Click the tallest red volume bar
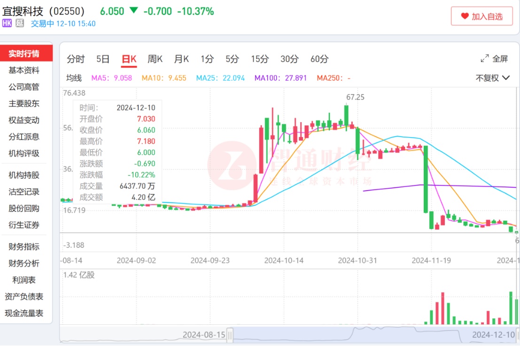520x346 pixels. click(x=443, y=308)
